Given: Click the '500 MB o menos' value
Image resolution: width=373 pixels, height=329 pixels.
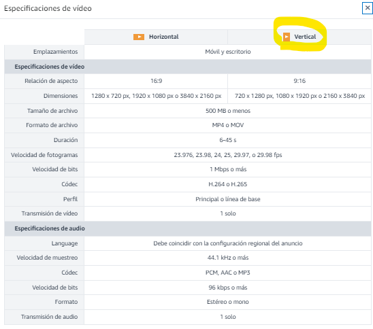Looking at the screenshot, I should (228, 111).
